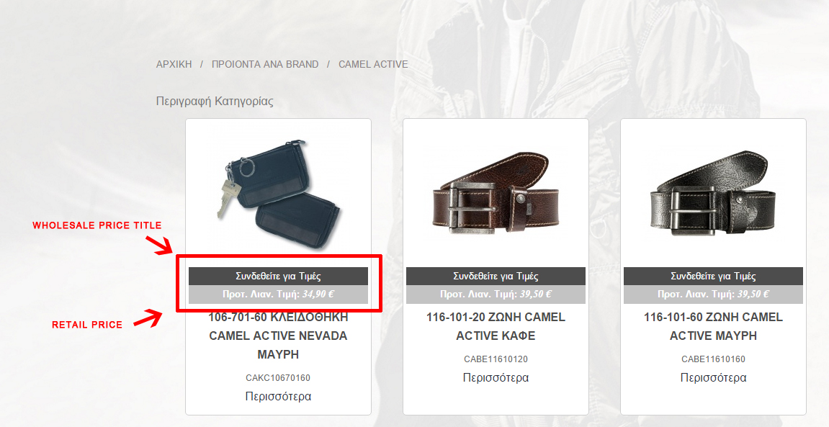The width and height of the screenshot is (829, 427).
Task: Open the ΑΡΧΙΚΗ breadcrumb link
Action: coord(174,65)
